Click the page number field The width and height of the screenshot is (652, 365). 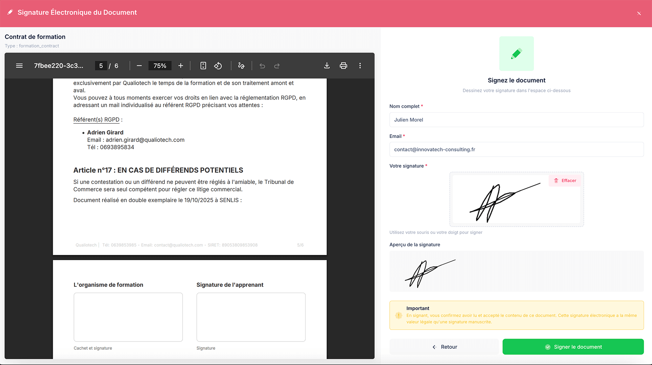[x=101, y=66]
